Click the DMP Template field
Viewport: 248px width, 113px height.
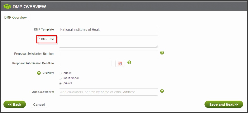tap(108, 30)
